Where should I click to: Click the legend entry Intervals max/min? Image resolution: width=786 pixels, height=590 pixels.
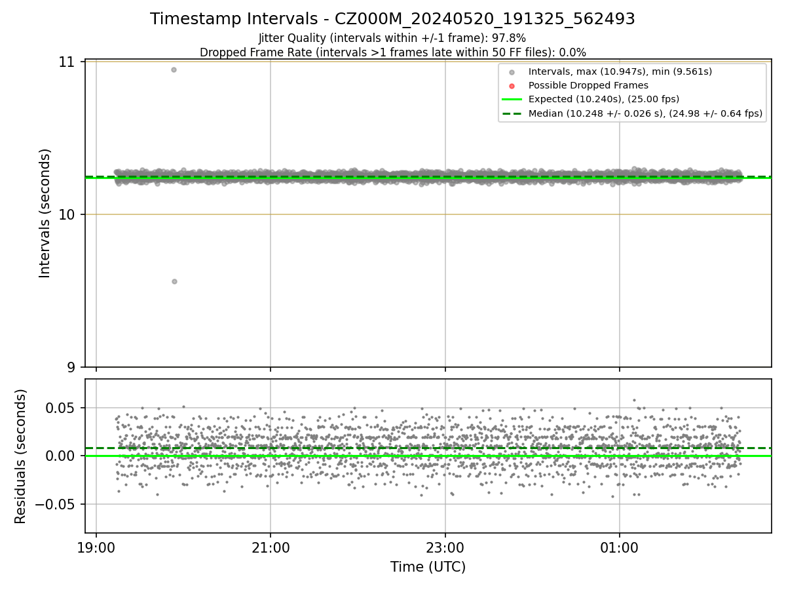[620, 71]
